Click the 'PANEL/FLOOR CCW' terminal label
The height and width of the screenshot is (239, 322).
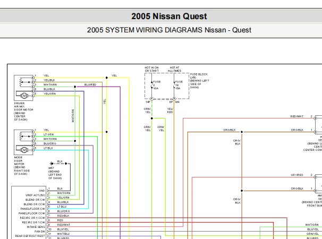pyautogui.click(x=32, y=214)
